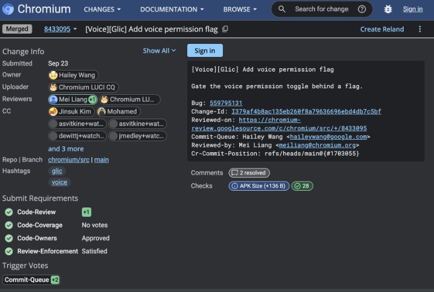The height and width of the screenshot is (292, 434).
Task: Click the search magnifier icon
Action: pyautogui.click(x=282, y=9)
